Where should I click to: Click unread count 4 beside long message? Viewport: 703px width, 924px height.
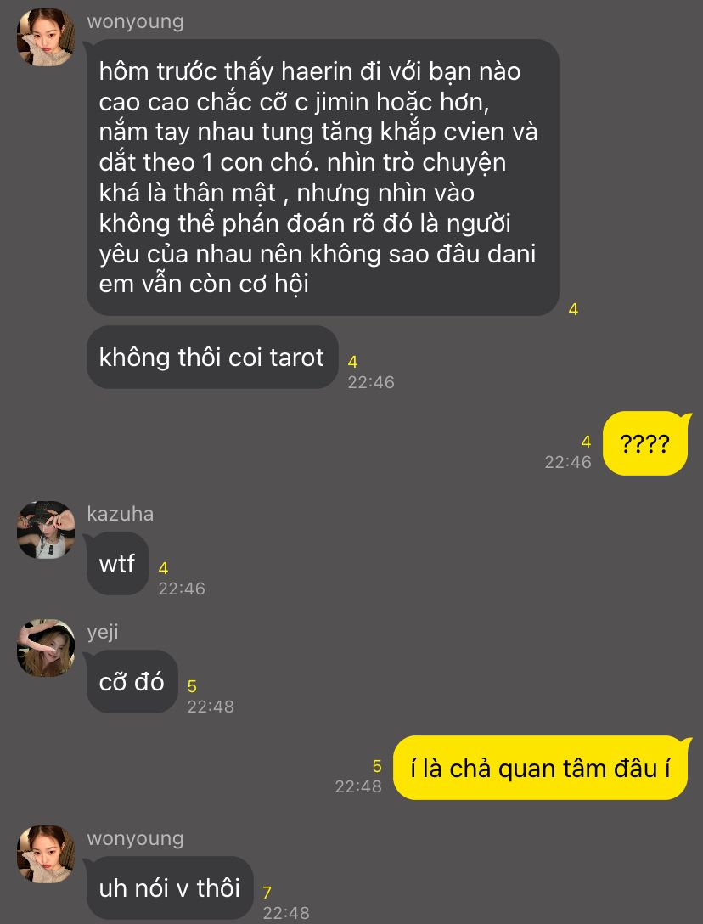coord(573,309)
